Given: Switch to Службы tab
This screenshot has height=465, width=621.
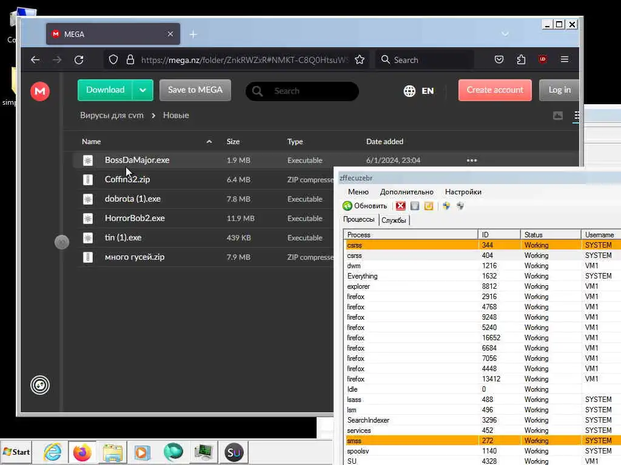Looking at the screenshot, I should coord(394,220).
